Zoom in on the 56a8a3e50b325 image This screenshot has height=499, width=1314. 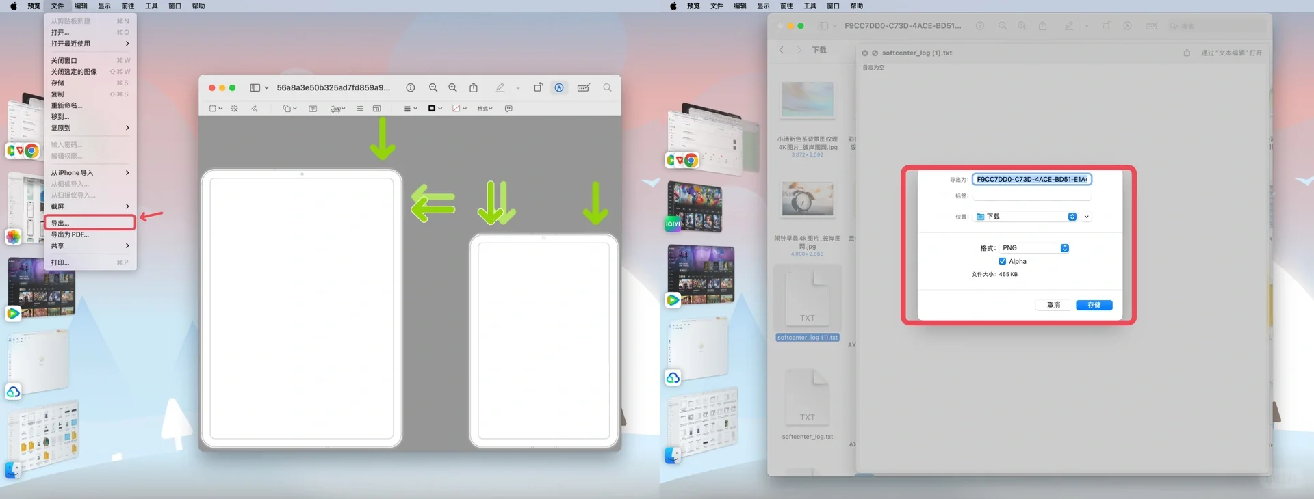tap(452, 87)
